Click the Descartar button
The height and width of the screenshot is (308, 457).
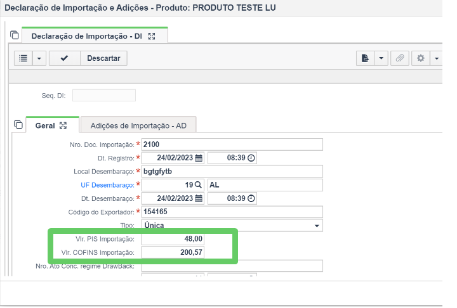[x=103, y=58]
